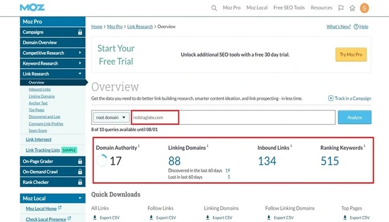Open the What's New link
The height and width of the screenshot is (222, 389).
[338, 27]
